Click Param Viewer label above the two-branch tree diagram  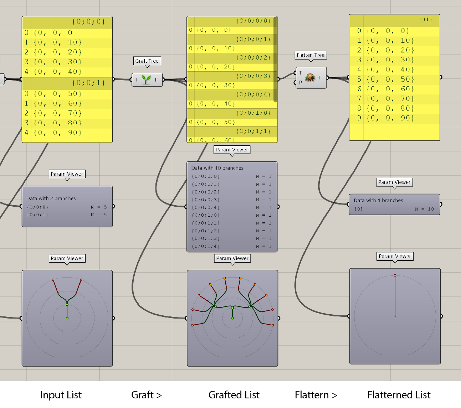[x=67, y=258]
